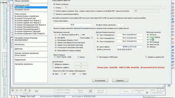Image resolution: width=175 pixels, height=98 pixels.
Task: Toggle the Добавить к набору checkbox
Action: [x=55, y=90]
